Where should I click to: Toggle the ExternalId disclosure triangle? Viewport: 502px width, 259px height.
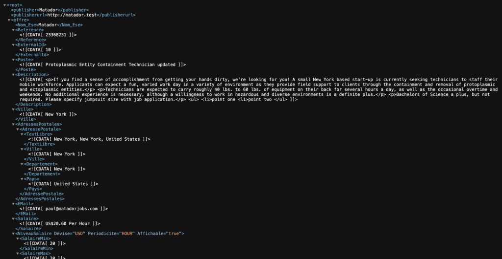13,45
